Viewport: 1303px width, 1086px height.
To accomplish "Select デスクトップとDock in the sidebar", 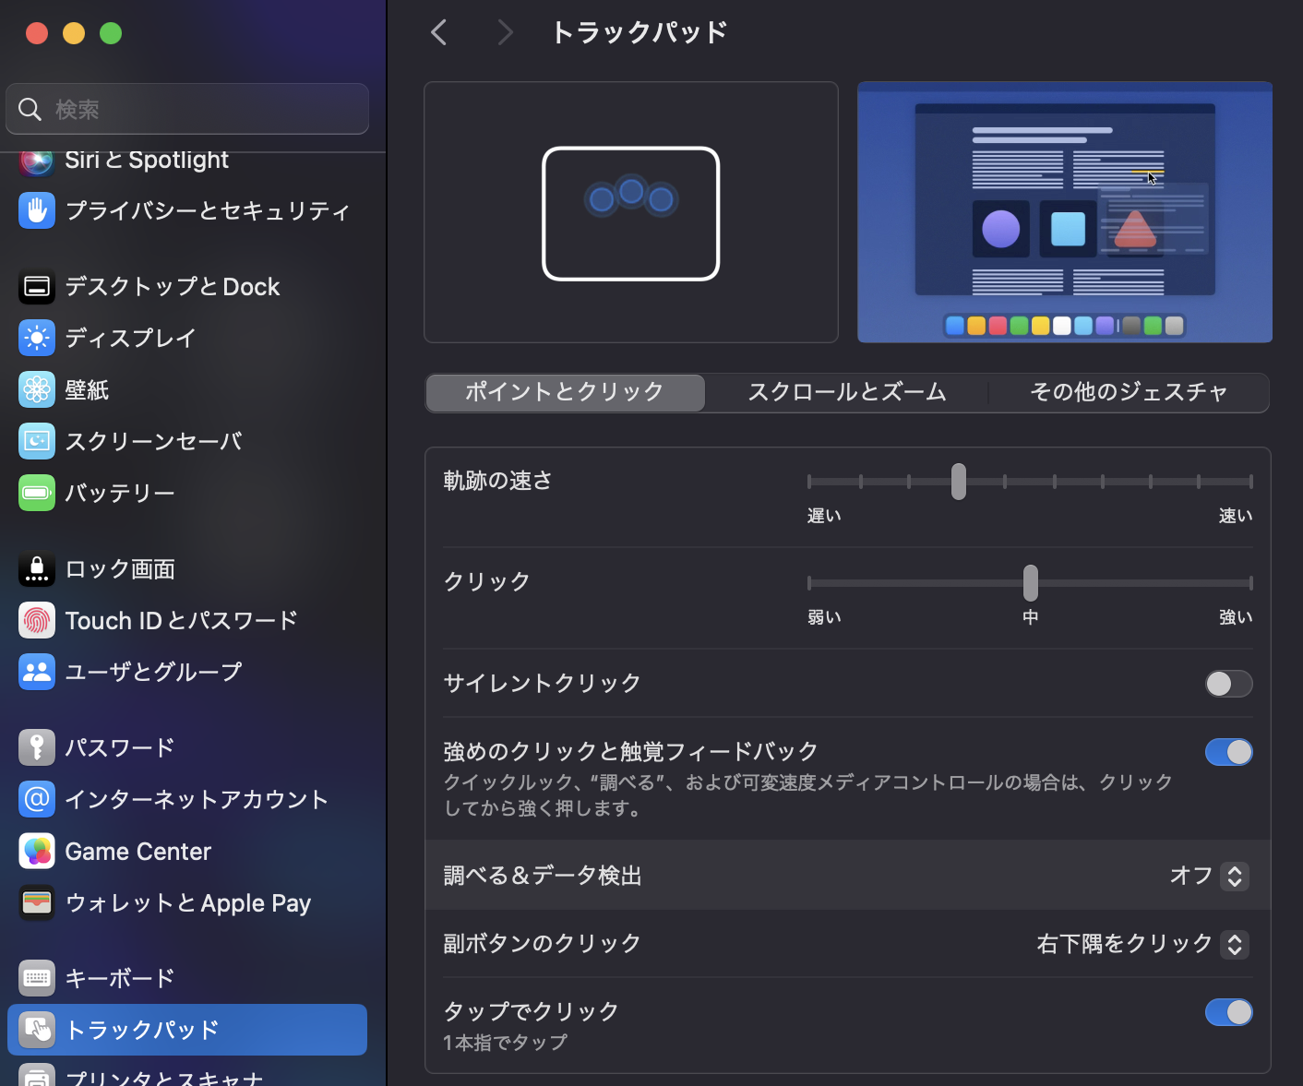I will click(x=172, y=286).
